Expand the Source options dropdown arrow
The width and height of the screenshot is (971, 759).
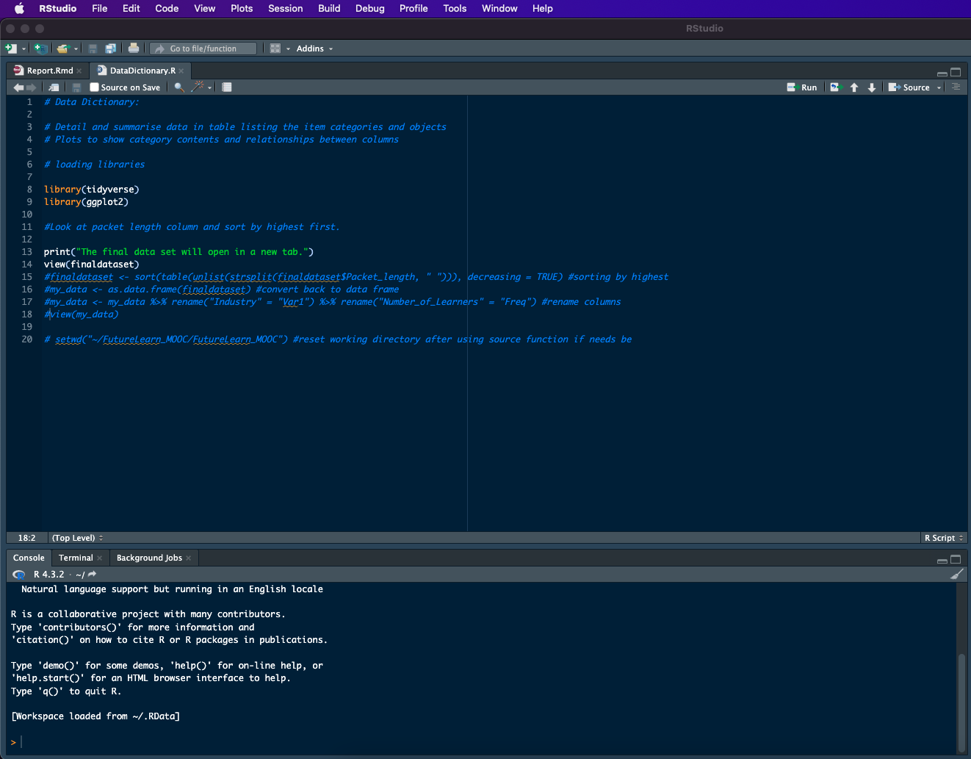coord(939,88)
